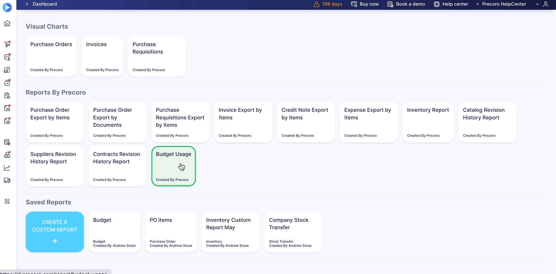Open the Budget Usage report
The image size is (556, 274).
174,166
